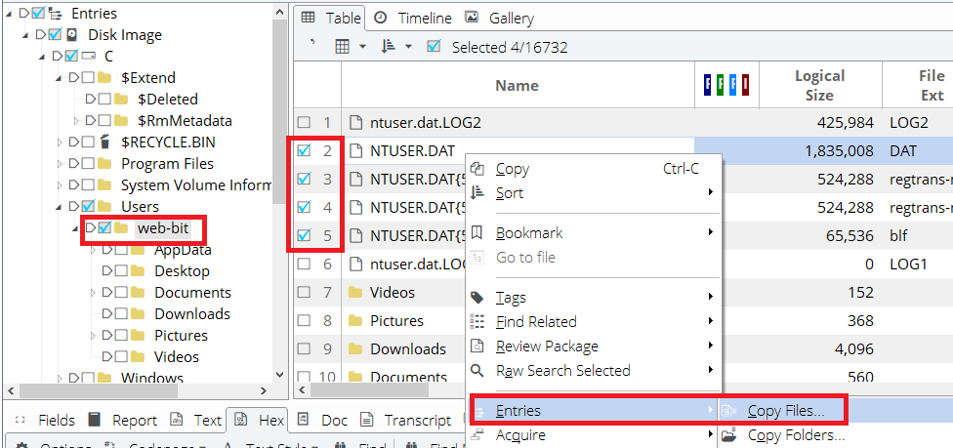
Task: Click the Timeline clock icon
Action: pyautogui.click(x=380, y=19)
